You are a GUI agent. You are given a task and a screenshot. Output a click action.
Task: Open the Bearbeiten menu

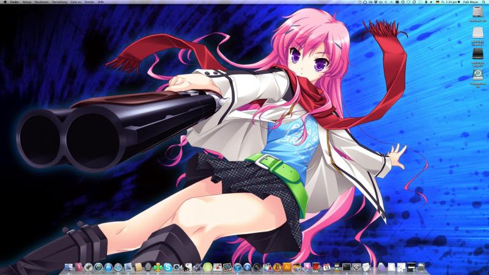pyautogui.click(x=42, y=2)
